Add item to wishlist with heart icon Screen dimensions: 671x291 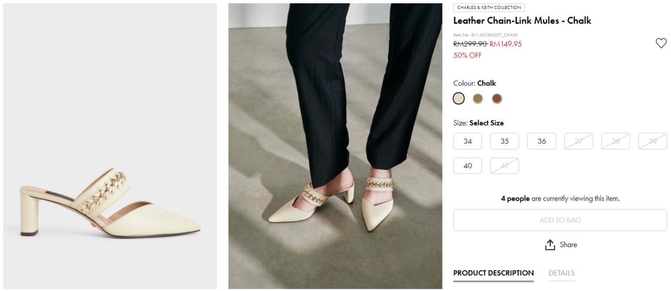click(x=661, y=43)
